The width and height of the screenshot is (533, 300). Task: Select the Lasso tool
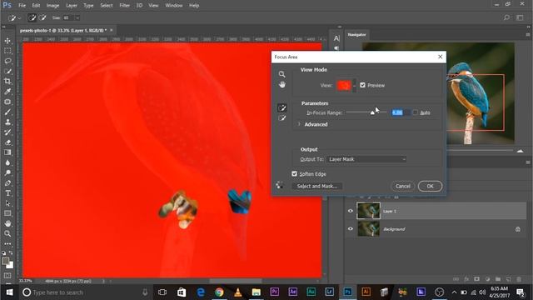point(7,61)
